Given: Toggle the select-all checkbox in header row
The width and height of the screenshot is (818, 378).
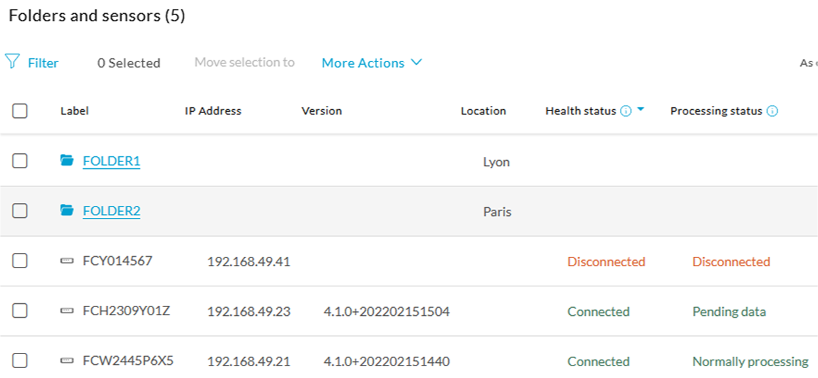Looking at the screenshot, I should (20, 111).
